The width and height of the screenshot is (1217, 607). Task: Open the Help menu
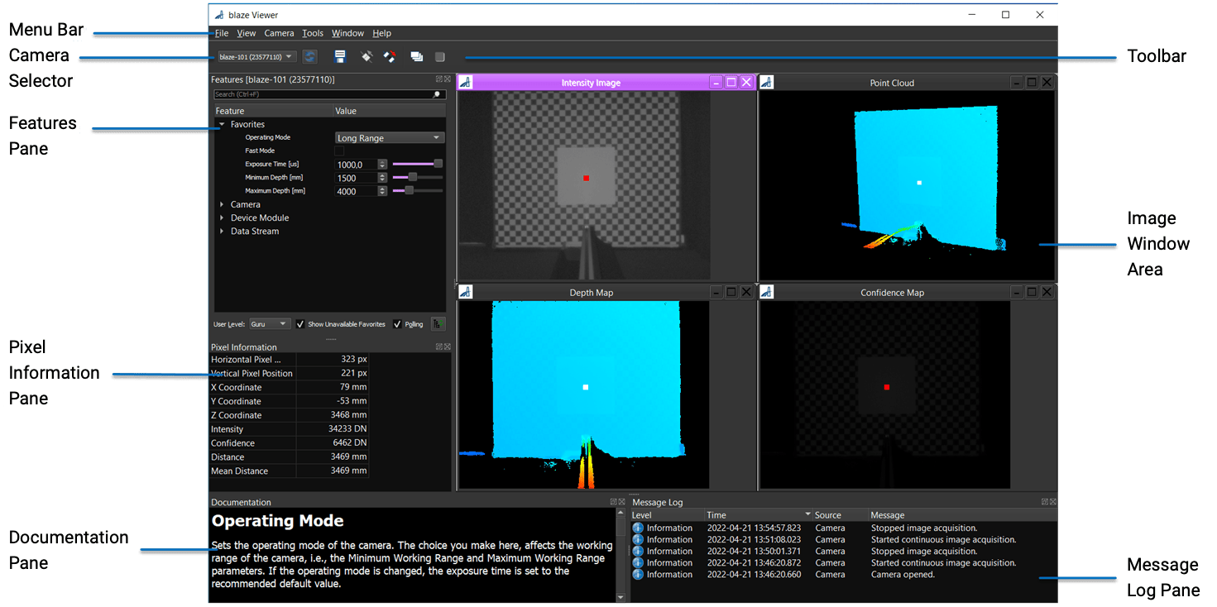(x=381, y=33)
